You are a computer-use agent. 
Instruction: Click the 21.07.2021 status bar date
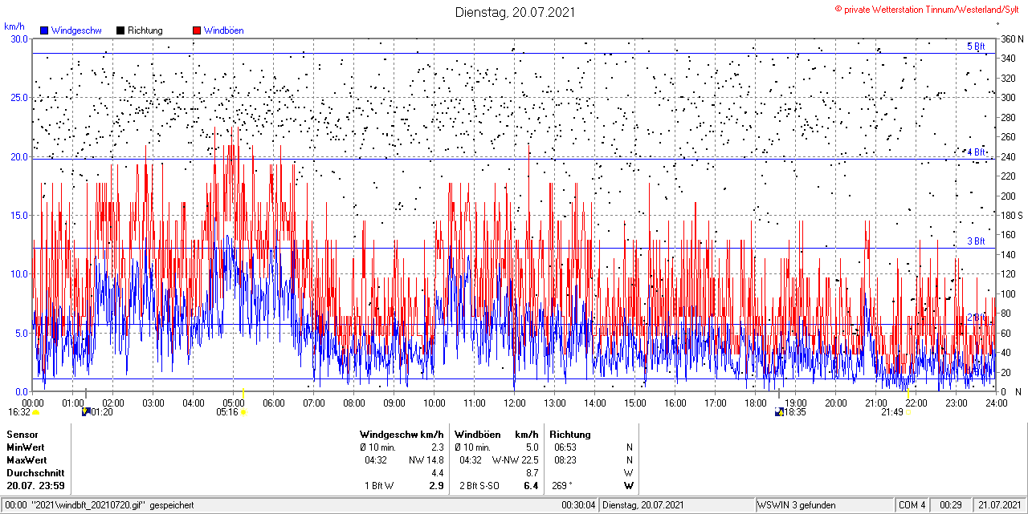[x=999, y=505]
